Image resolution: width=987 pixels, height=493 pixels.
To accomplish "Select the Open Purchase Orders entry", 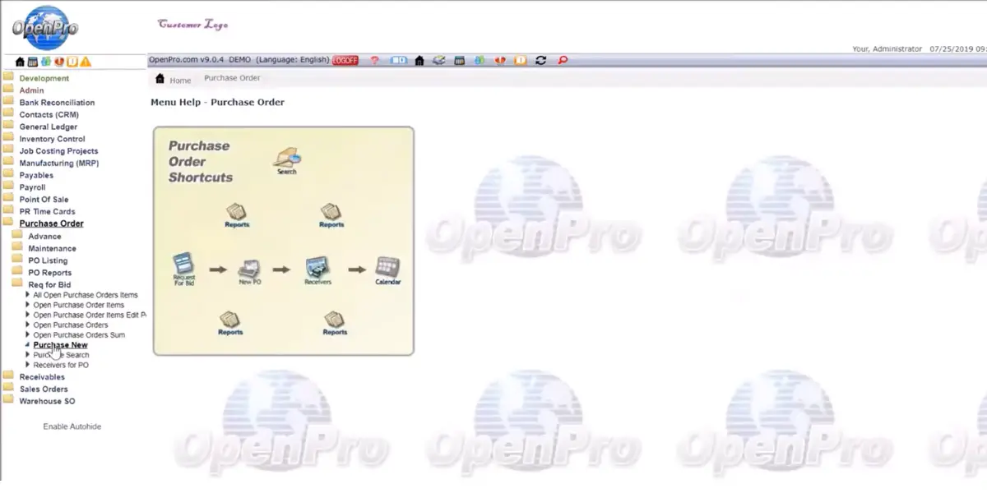I will point(71,325).
